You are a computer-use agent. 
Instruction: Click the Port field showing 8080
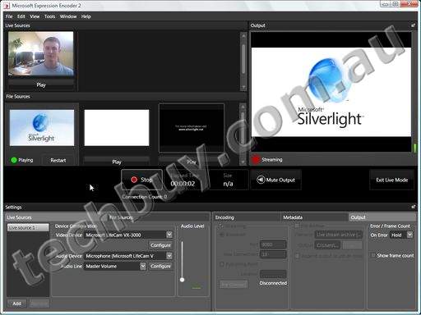click(273, 244)
